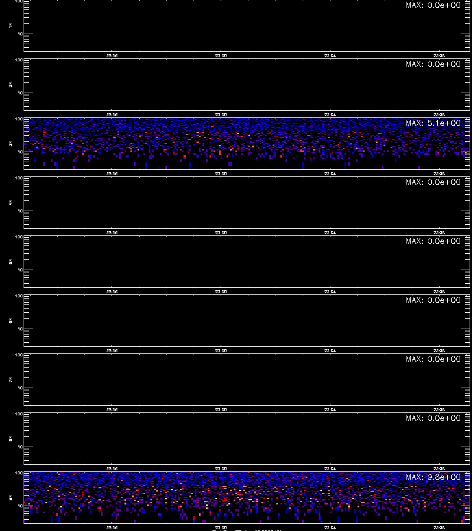Screen dimensions: 472x531
Task: Click the '100' y-axis tick label of panel 9A
Action: (19, 473)
